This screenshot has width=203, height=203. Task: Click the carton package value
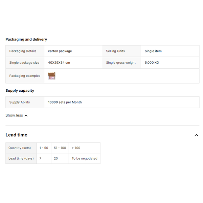60,51
